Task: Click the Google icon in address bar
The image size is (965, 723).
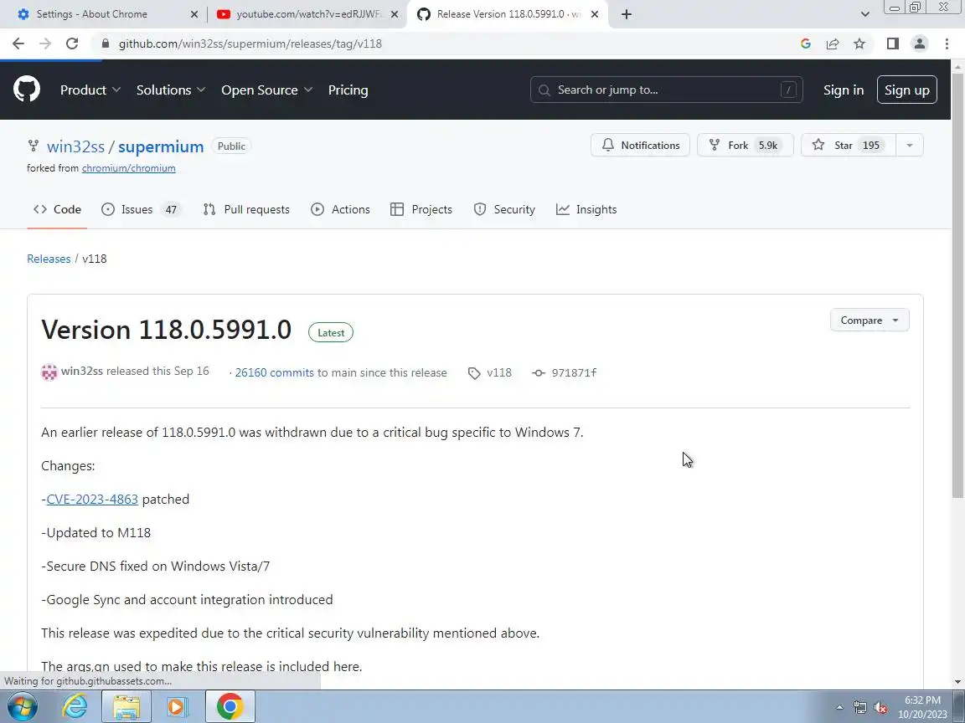Action: 806,44
